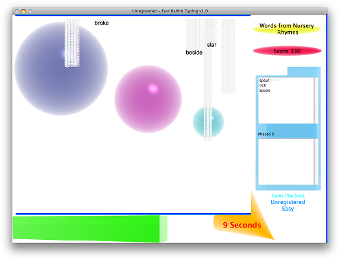Click the small teal bubble
This screenshot has height=260, width=340.
pos(208,122)
